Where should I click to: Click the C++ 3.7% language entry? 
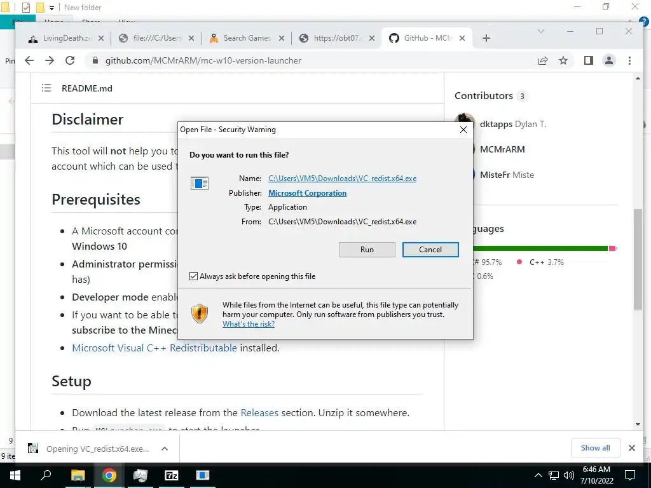click(540, 262)
